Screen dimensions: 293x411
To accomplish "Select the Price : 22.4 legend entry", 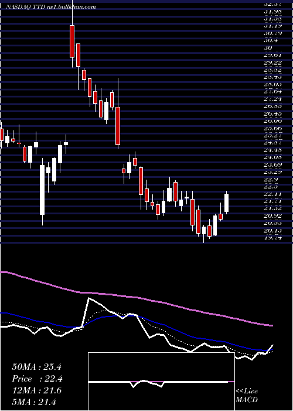I will [37, 379].
